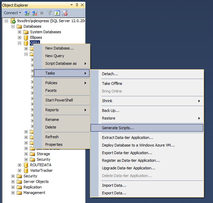The image size is (213, 203).
Task: Select the VisitorTracker database icon
Action: [26, 170]
